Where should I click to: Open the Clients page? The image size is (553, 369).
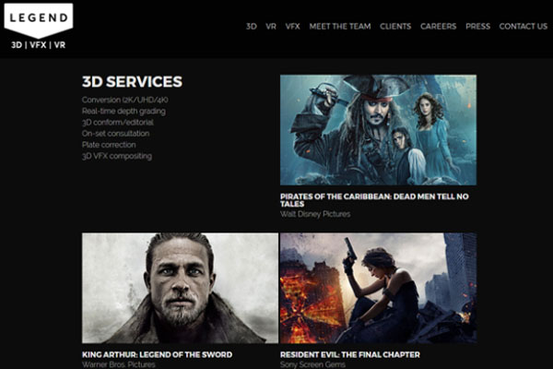[x=395, y=27]
